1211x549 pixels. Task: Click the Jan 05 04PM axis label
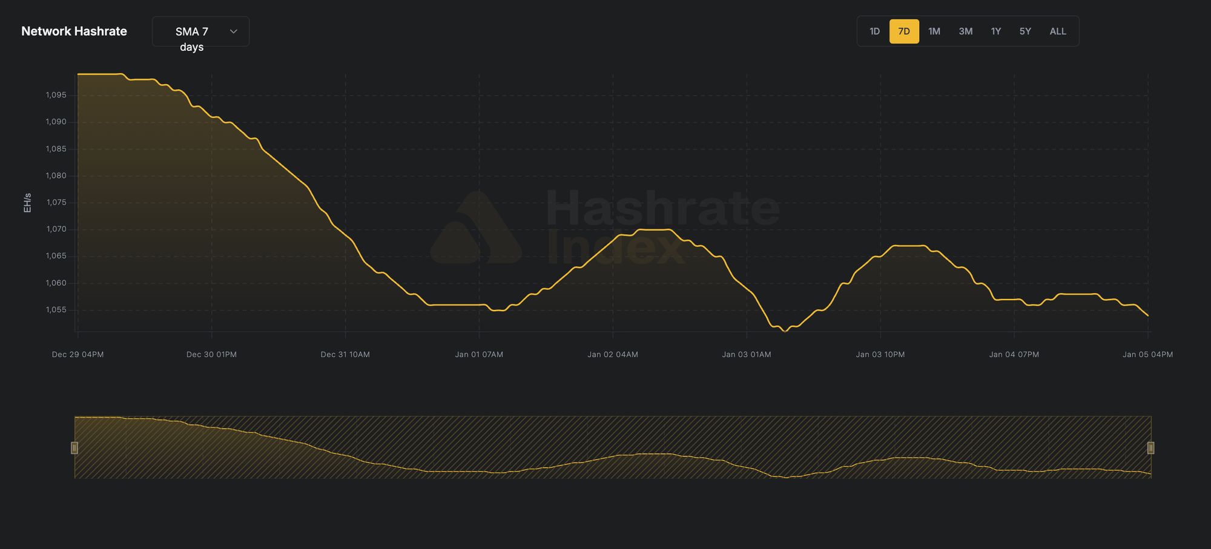click(1148, 354)
